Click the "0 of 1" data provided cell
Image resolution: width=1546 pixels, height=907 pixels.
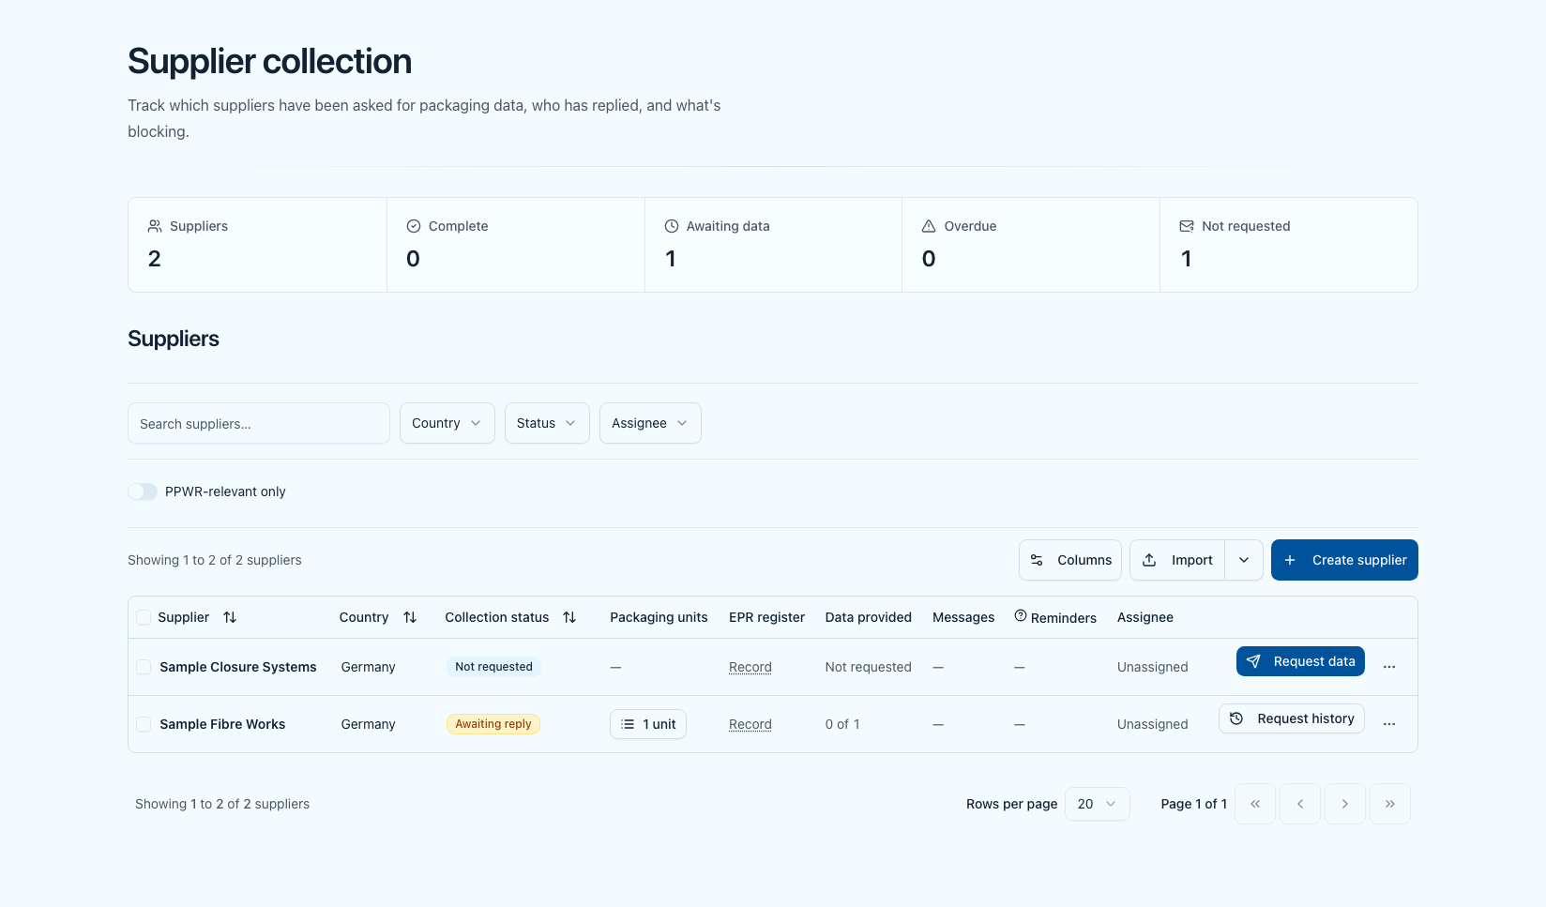(842, 724)
